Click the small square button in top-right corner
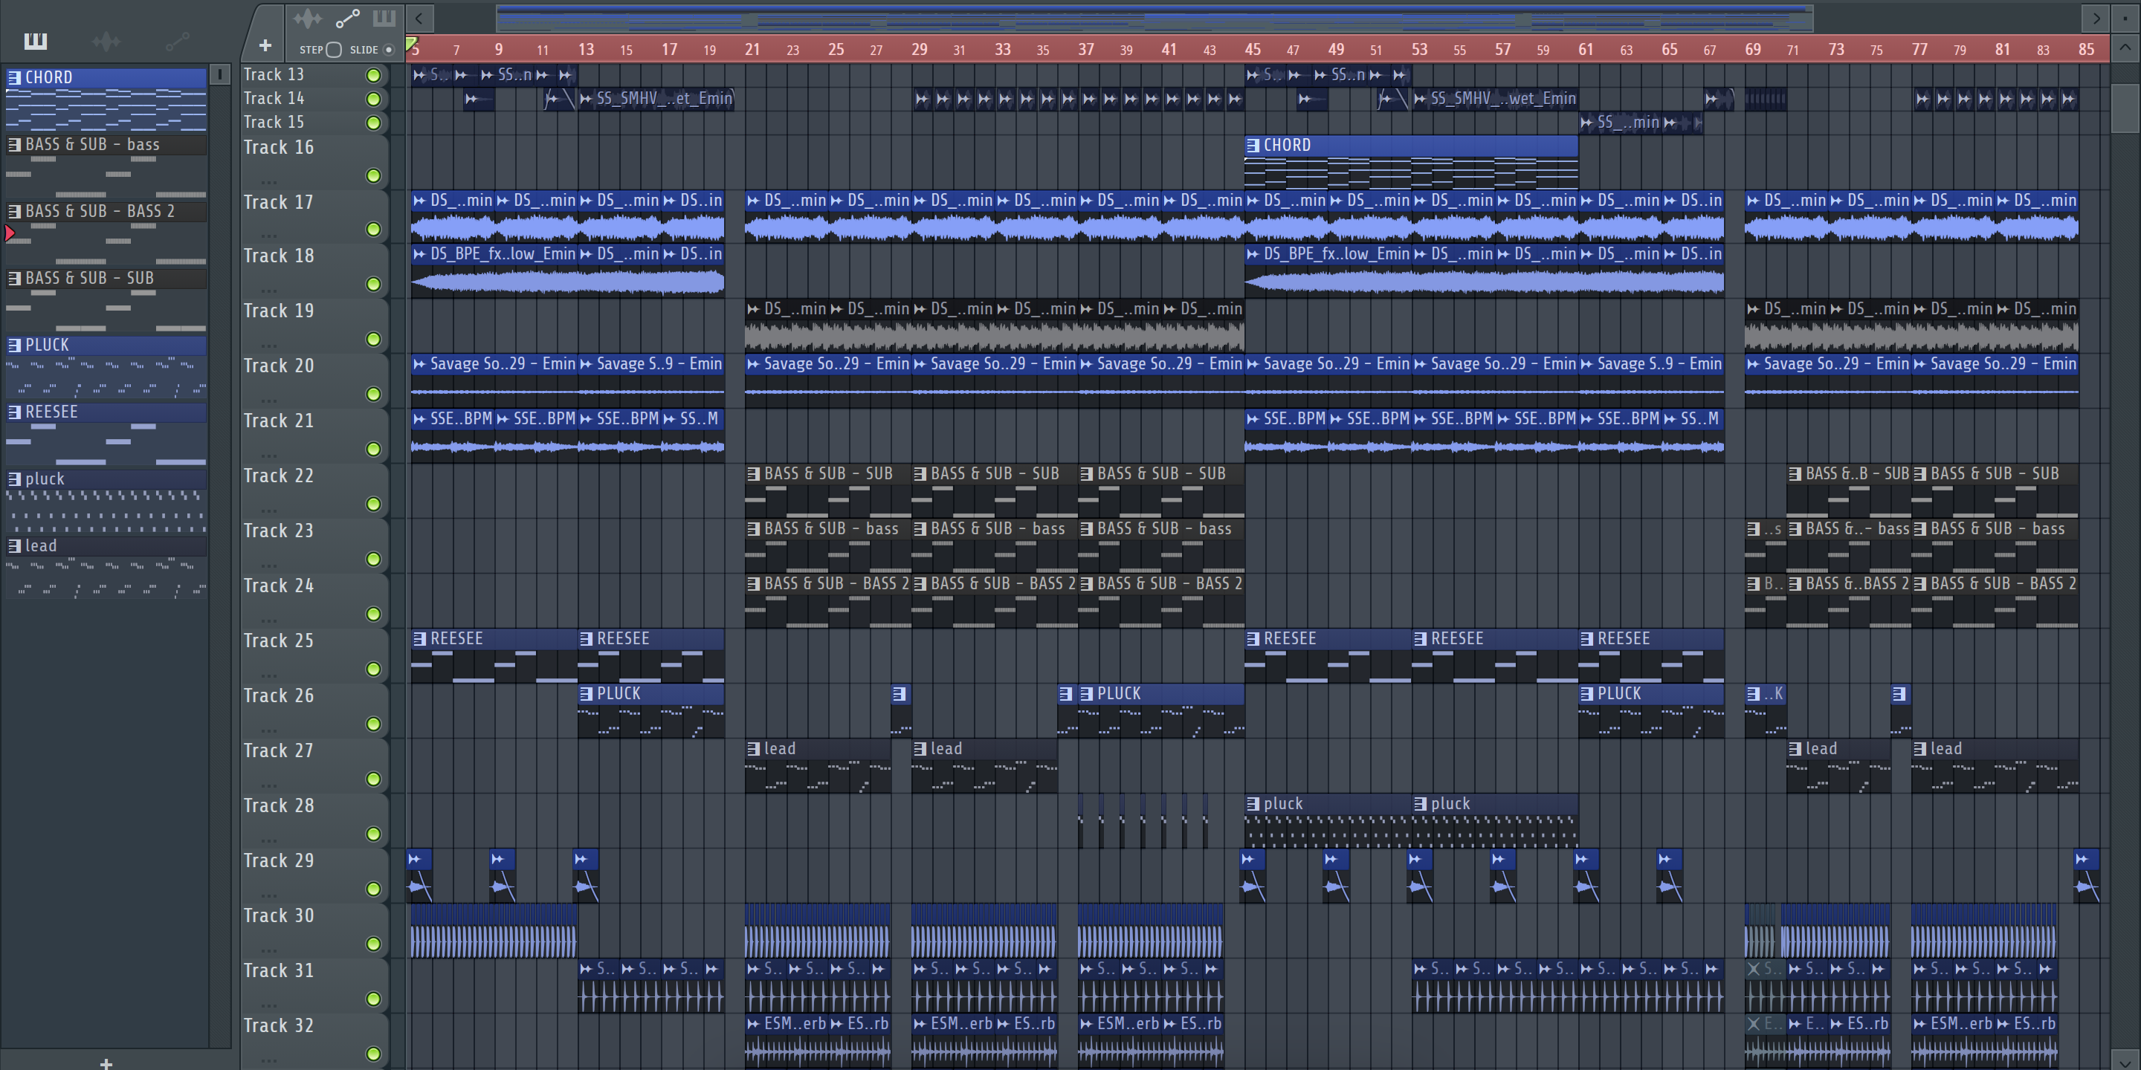 pyautogui.click(x=2125, y=17)
